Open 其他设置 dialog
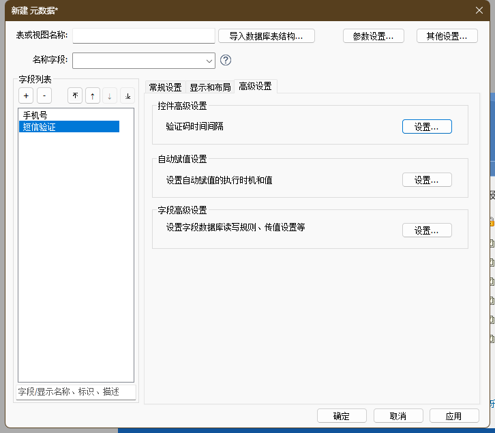Viewport: 495px width, 433px height. coord(447,36)
